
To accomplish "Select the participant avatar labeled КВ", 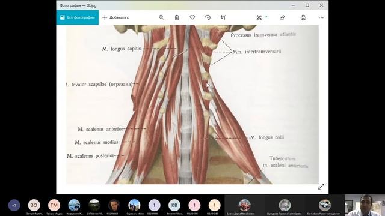I will [x=174, y=205].
